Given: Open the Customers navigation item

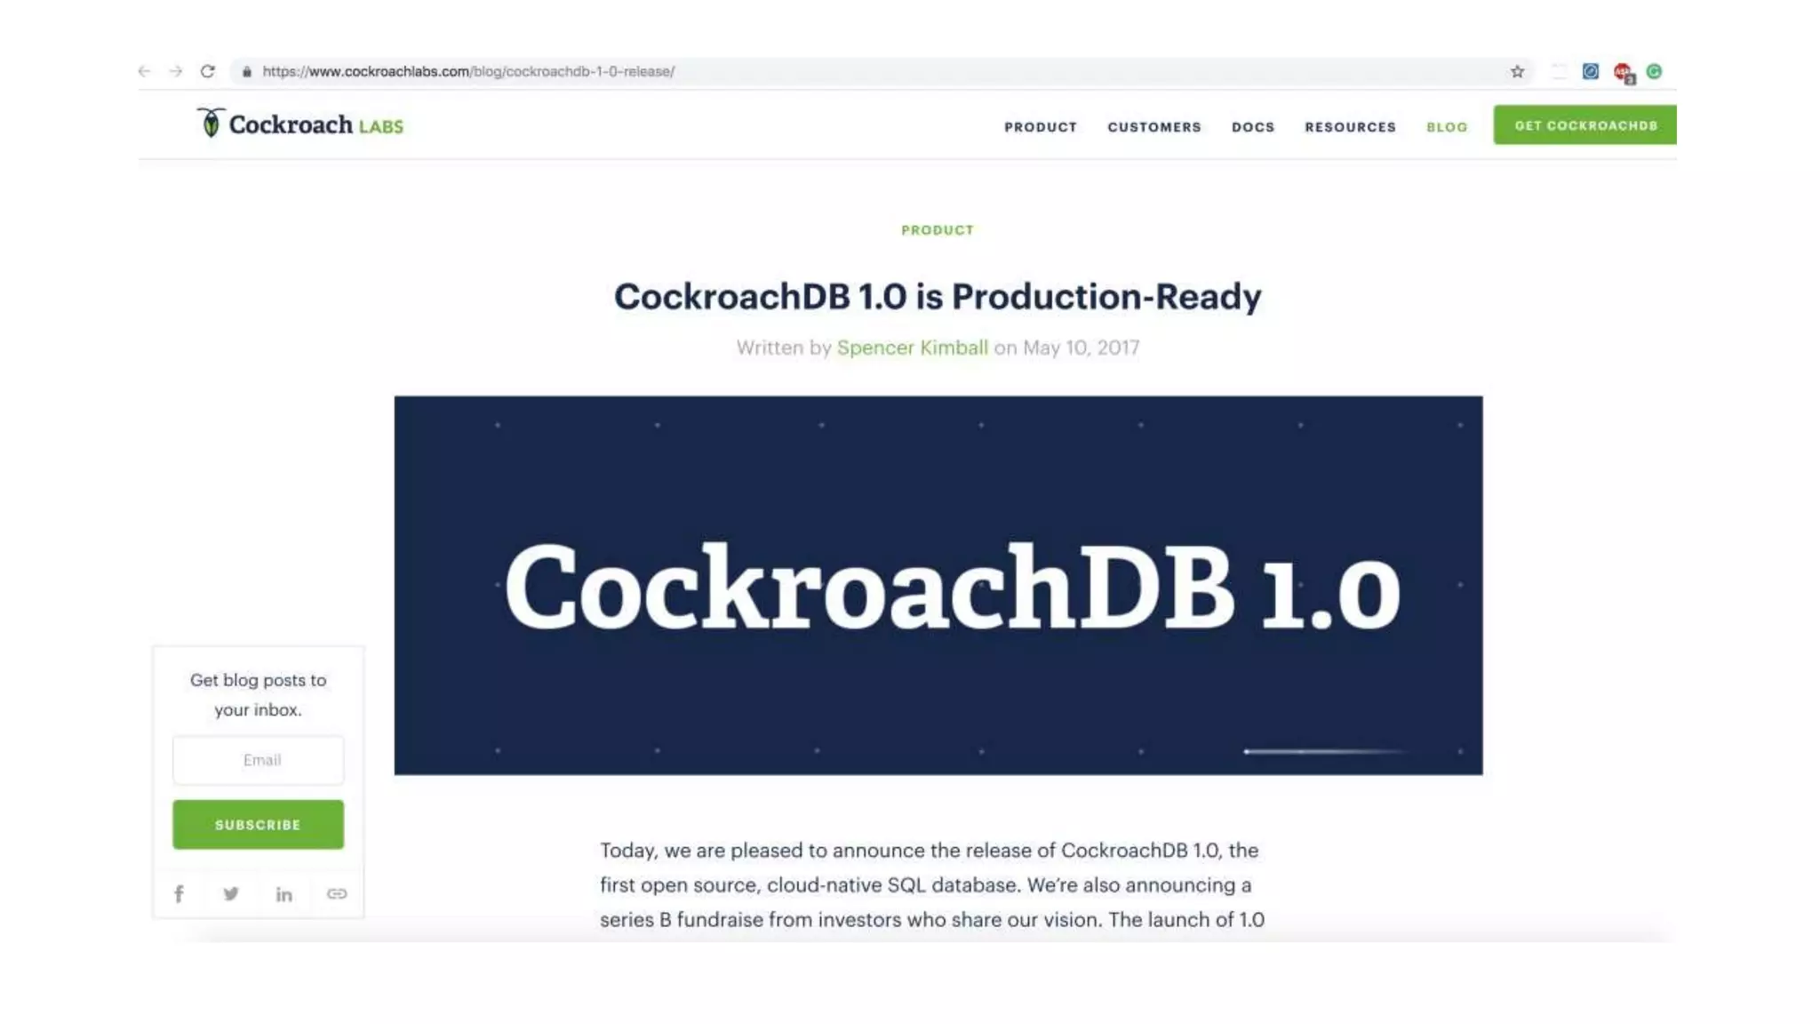Looking at the screenshot, I should tap(1154, 127).
